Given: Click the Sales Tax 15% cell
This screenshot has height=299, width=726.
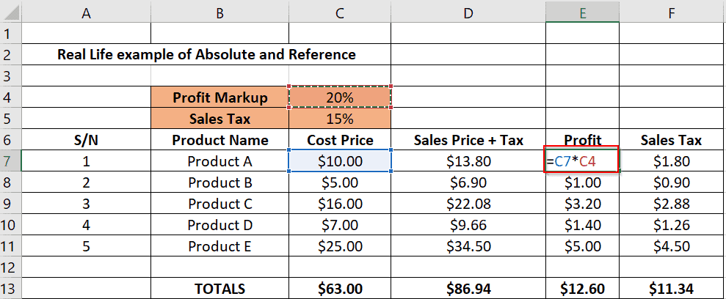Looking at the screenshot, I should coord(340,119).
